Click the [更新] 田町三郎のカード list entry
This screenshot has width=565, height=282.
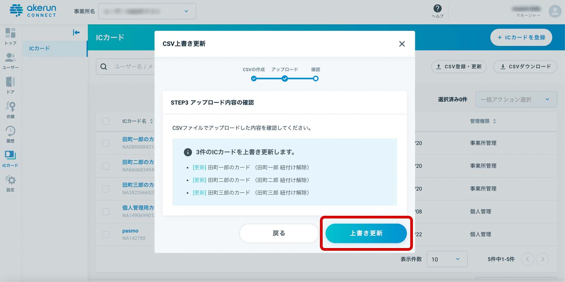click(x=251, y=193)
